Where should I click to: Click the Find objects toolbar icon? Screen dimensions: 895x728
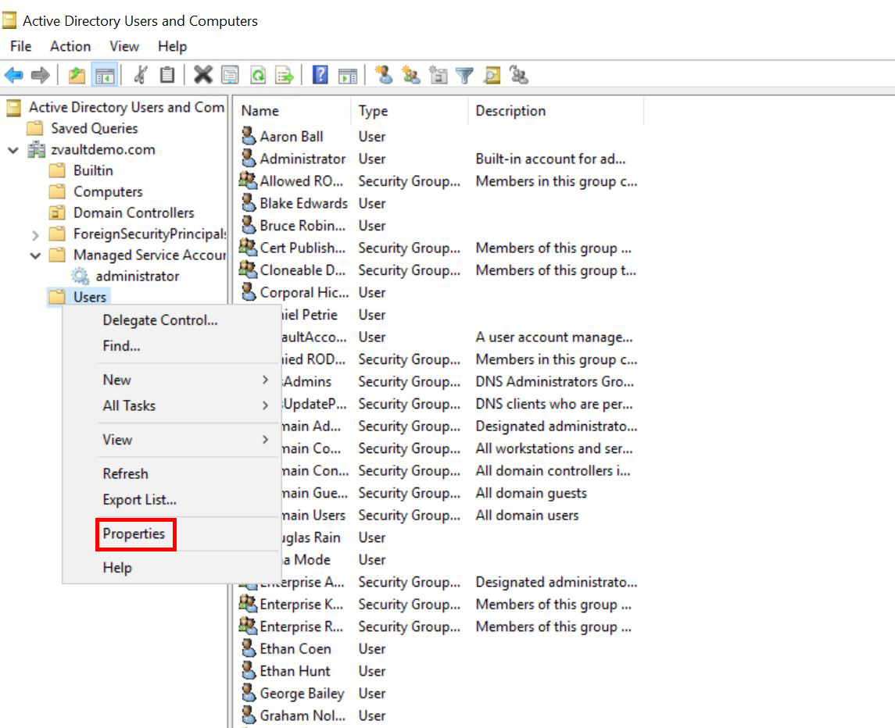pos(492,75)
